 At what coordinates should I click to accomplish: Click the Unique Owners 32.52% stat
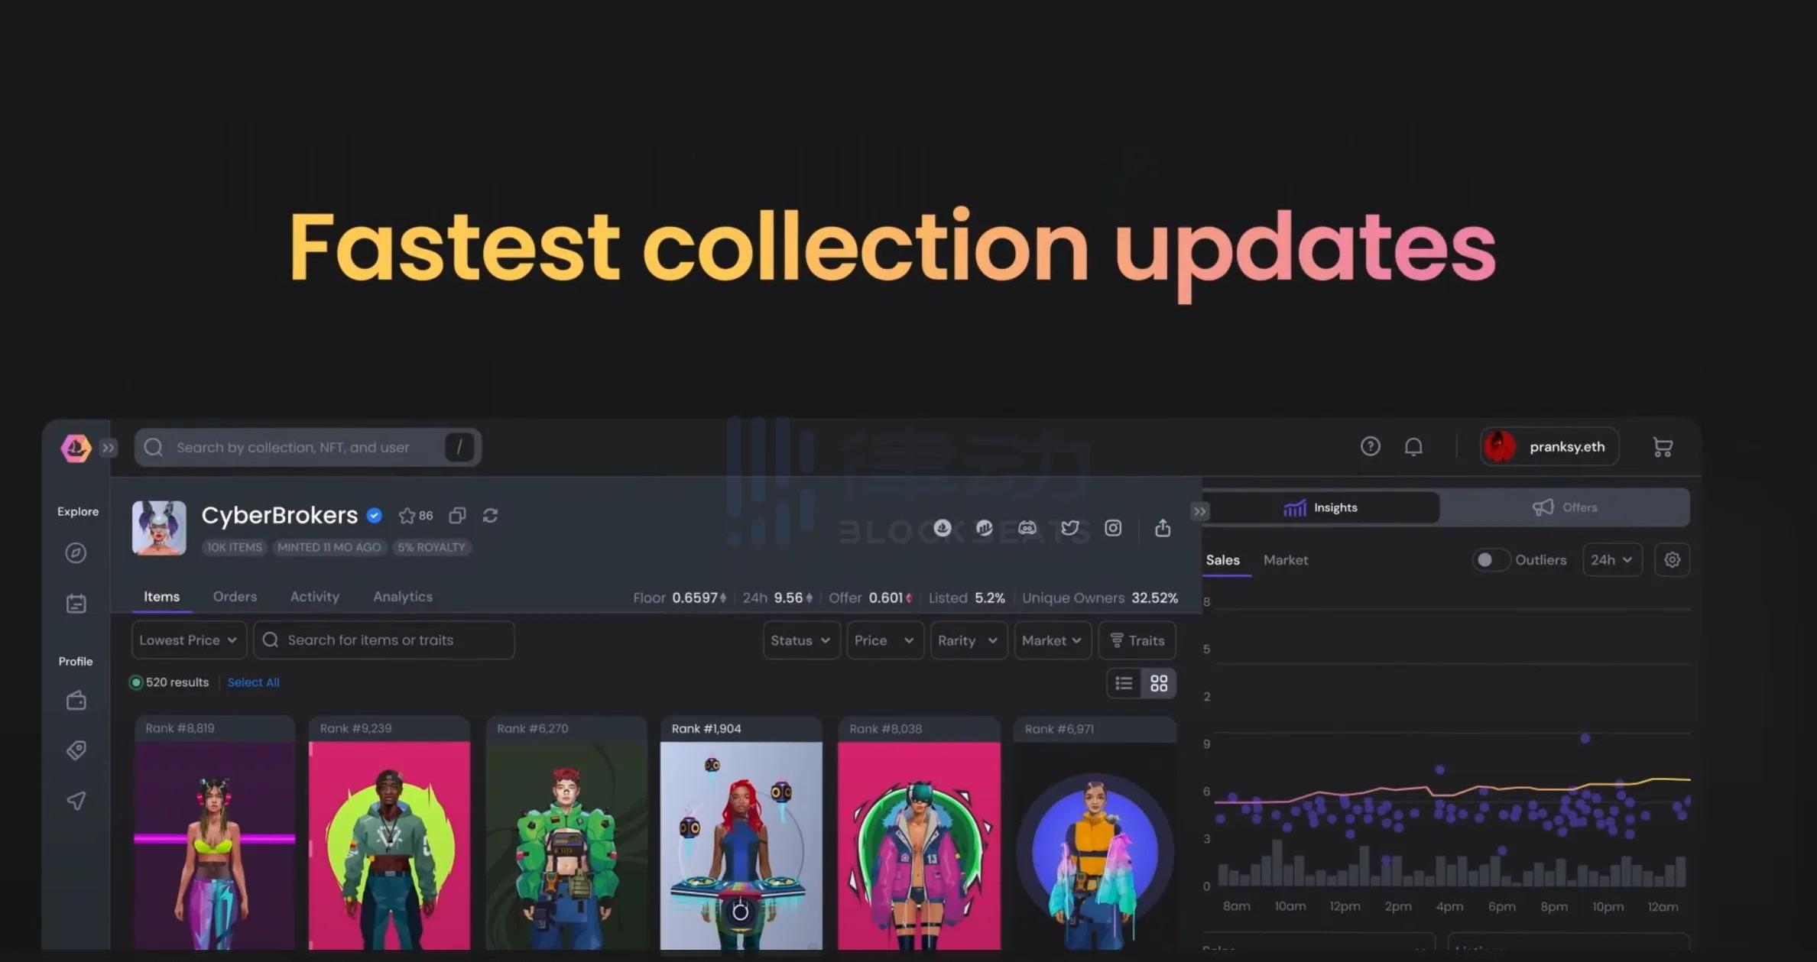tap(1100, 598)
